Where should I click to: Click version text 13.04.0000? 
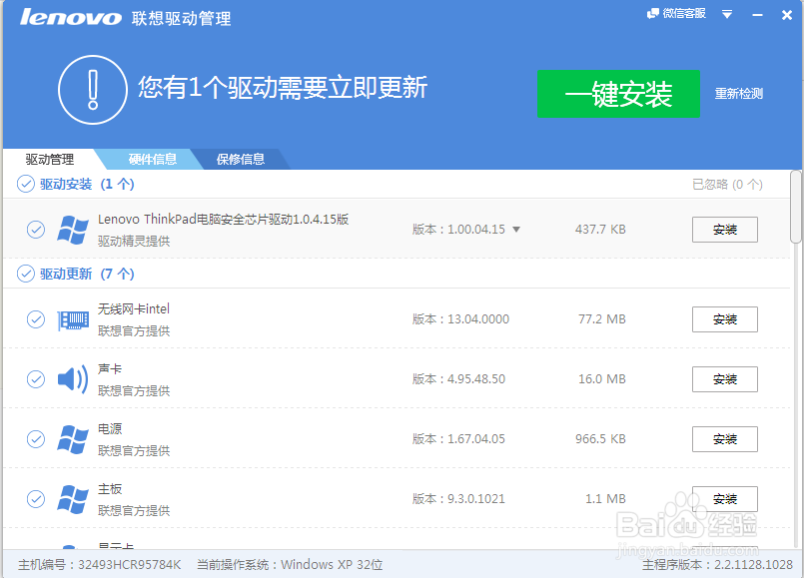click(477, 319)
